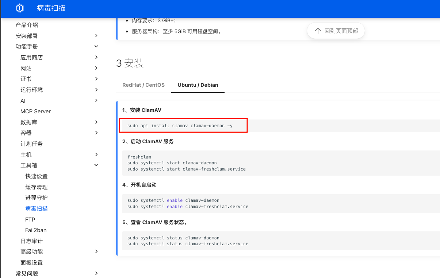The height and width of the screenshot is (278, 440).
Task: Open the 安装部署 sidebar section
Action: click(27, 36)
